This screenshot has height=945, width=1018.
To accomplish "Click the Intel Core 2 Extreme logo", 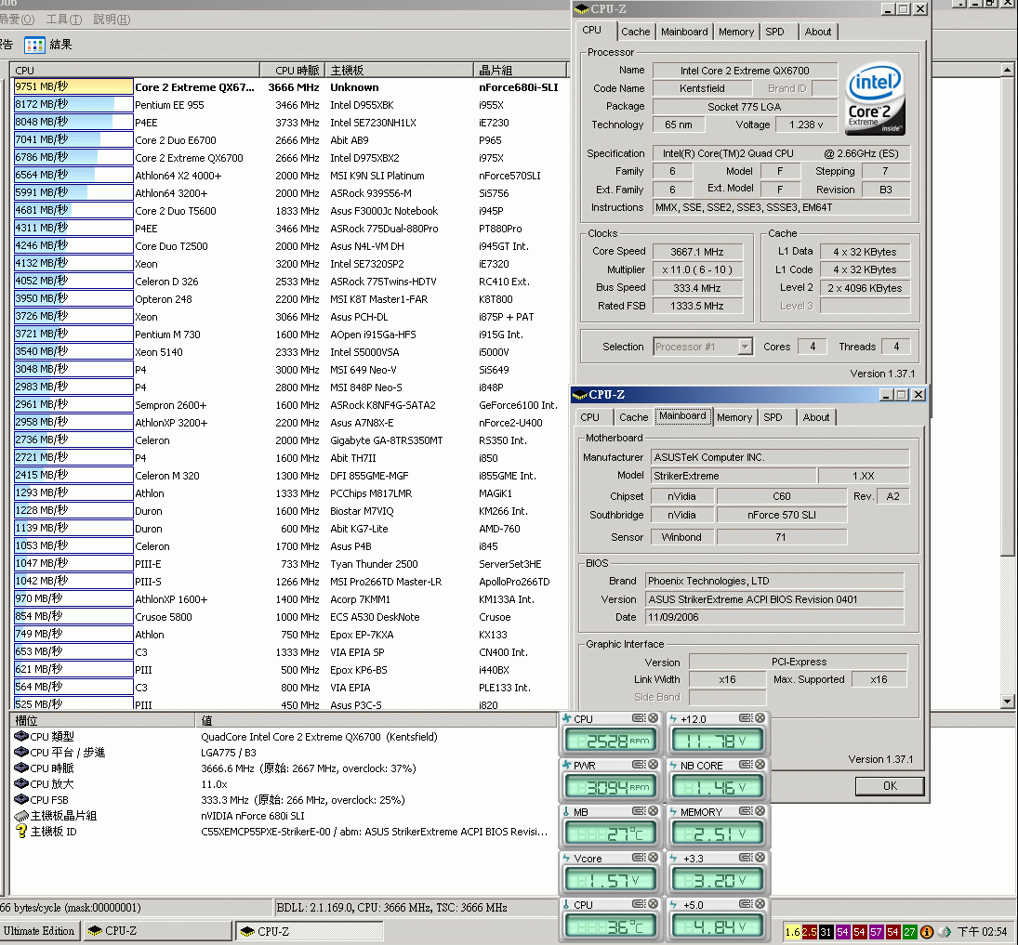I will click(875, 98).
